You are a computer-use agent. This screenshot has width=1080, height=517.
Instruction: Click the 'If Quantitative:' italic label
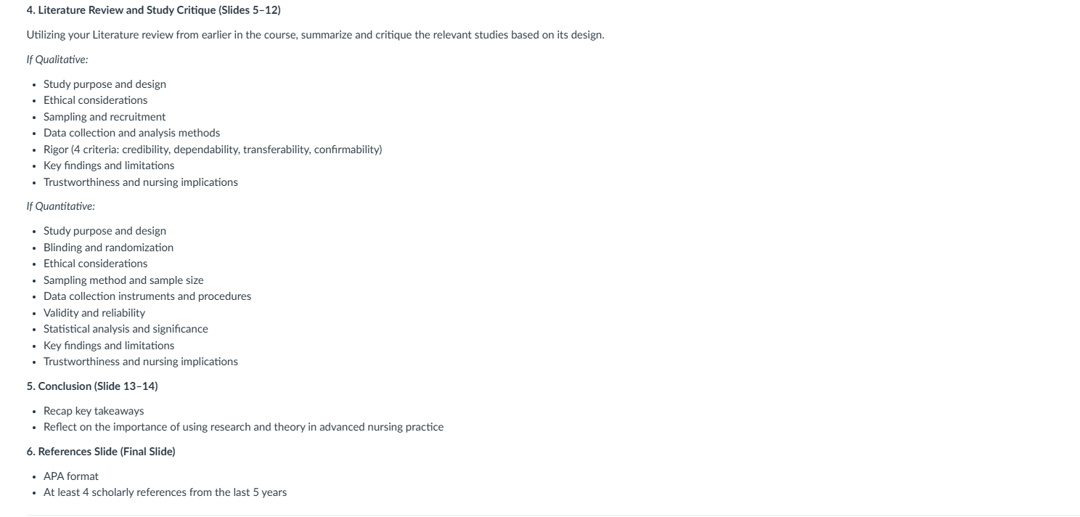60,206
